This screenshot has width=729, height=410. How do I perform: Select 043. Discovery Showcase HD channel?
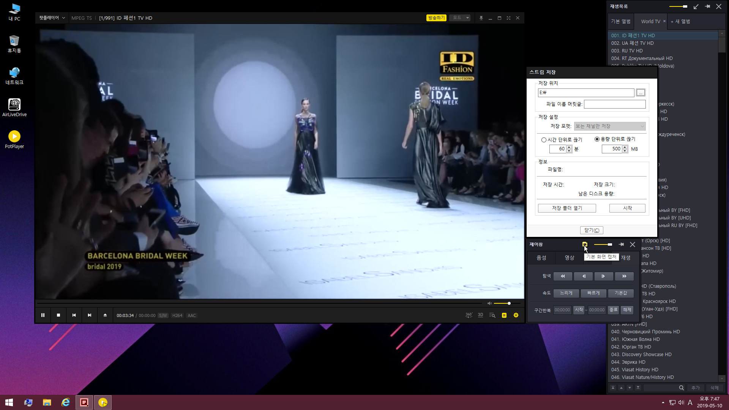[663, 354]
